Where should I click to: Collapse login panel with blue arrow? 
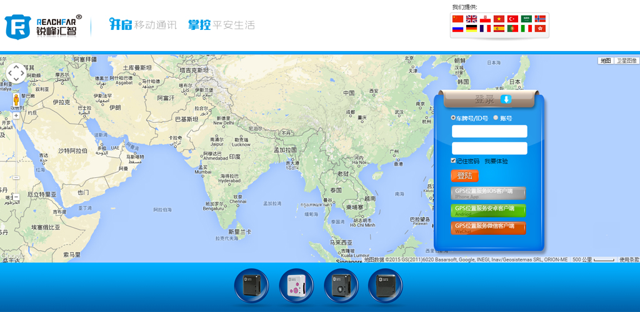point(506,99)
